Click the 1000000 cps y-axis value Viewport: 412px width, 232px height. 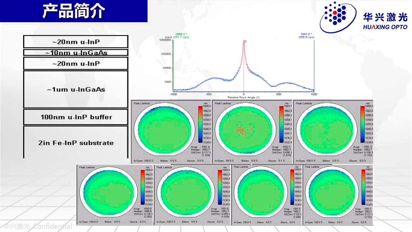pyautogui.click(x=165, y=40)
